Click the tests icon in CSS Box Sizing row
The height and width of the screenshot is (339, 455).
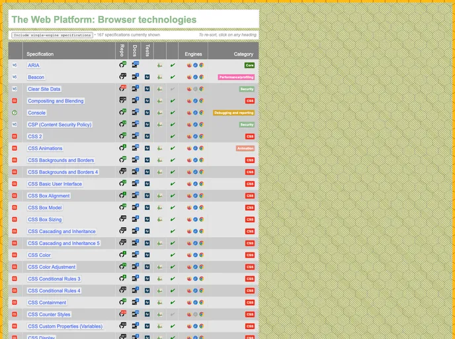click(147, 219)
